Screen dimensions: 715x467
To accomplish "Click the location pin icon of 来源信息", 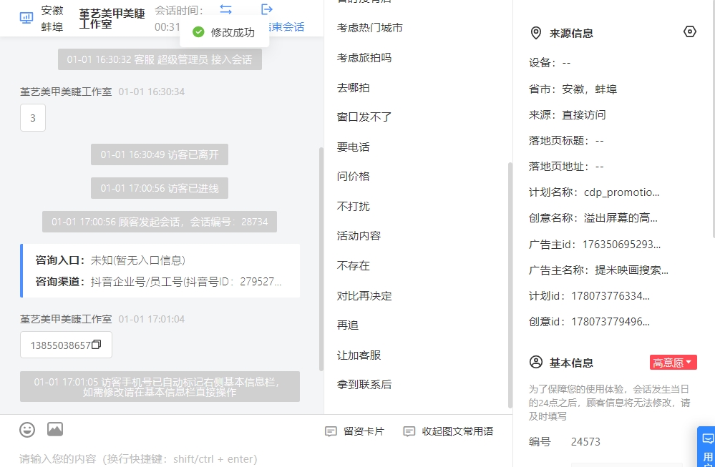I will 536,33.
